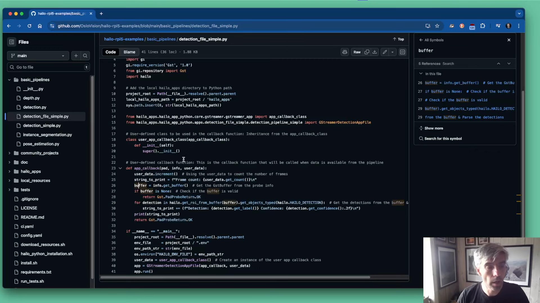
Task: Switch to the Blame tab
Action: coord(129,52)
